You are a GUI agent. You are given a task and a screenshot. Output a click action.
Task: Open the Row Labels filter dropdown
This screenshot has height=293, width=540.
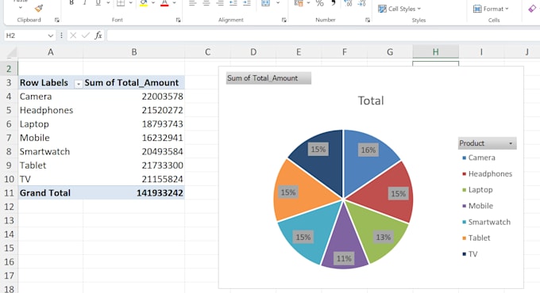click(78, 84)
